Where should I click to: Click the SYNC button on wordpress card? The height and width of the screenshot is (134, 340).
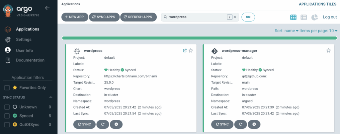(x=84, y=124)
